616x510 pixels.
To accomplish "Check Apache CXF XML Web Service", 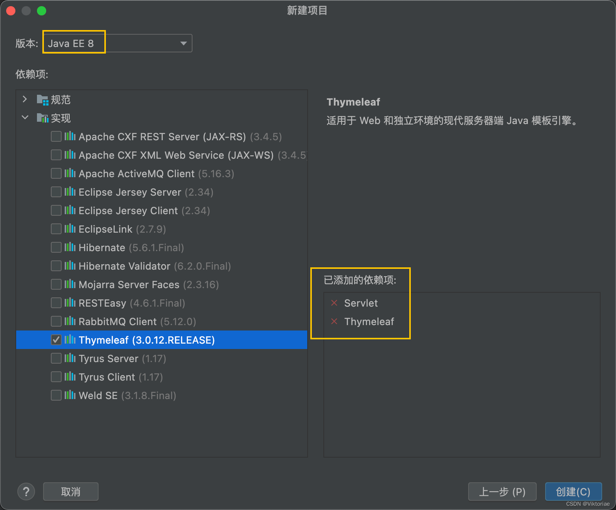I will (x=56, y=155).
